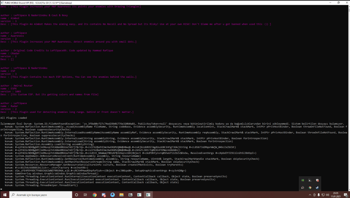Open Task View on the taskbar
Screen dimensions: 350x198
click(x=85, y=195)
